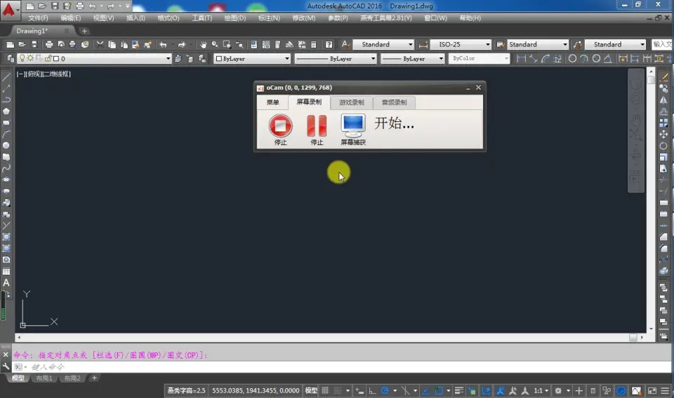Open the oCam 菜单 button
Screen dimensions: 674x398
pyautogui.click(x=272, y=102)
